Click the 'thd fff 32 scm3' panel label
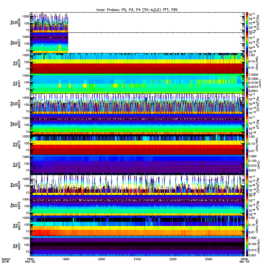Viewport: 261px width, 279px height. click(x=15, y=124)
